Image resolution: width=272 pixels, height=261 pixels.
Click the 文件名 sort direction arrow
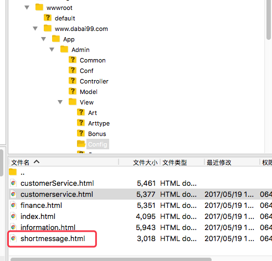37,162
